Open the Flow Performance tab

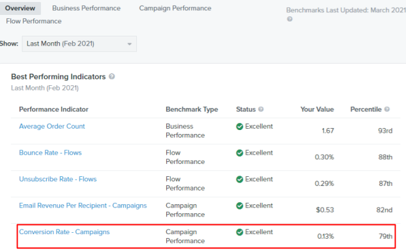(34, 21)
